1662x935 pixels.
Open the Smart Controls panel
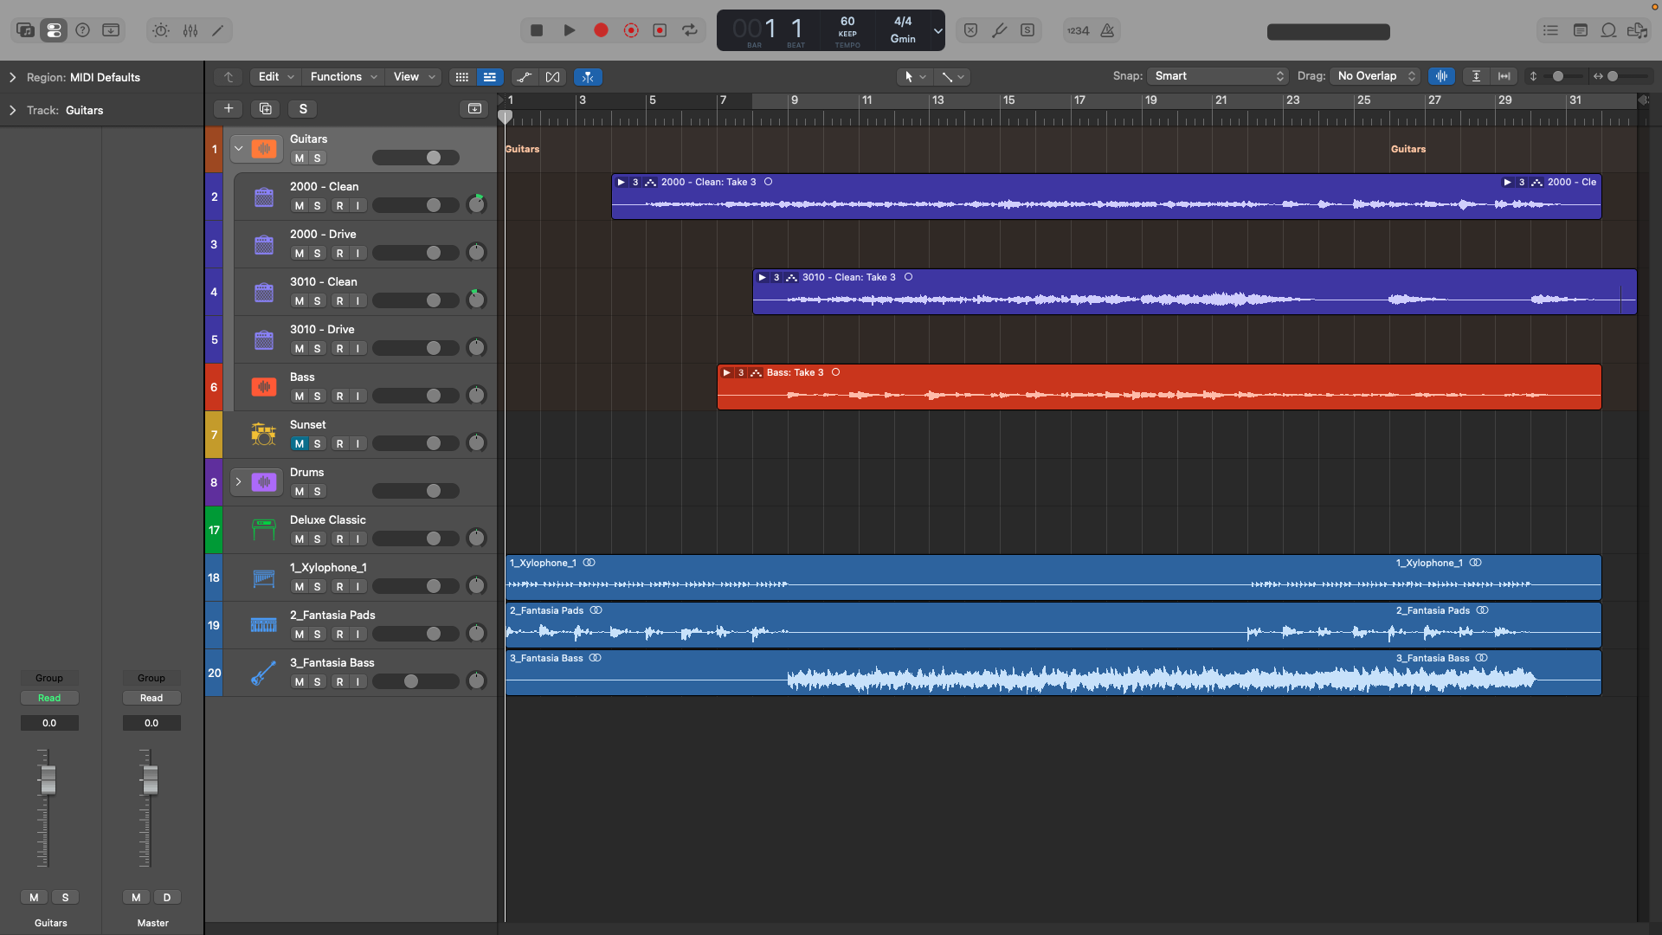click(161, 30)
